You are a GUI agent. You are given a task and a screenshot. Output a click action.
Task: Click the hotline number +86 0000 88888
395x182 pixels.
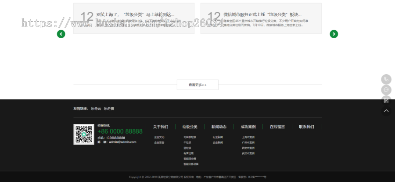pos(120,131)
